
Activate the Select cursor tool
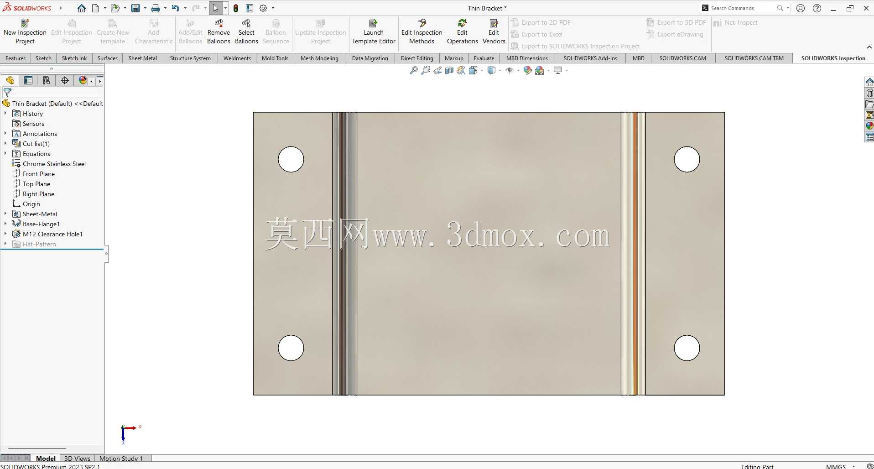(x=216, y=8)
